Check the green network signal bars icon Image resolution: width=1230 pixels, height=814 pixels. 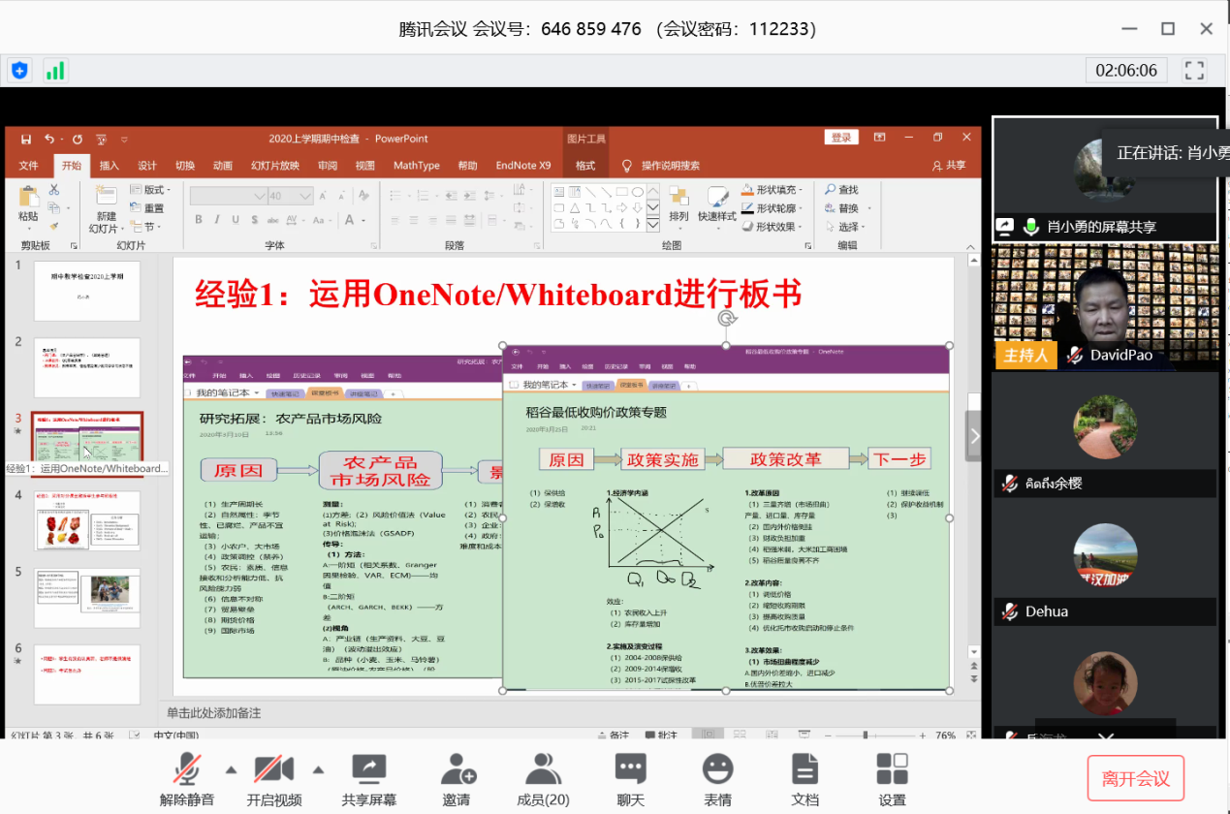point(55,70)
